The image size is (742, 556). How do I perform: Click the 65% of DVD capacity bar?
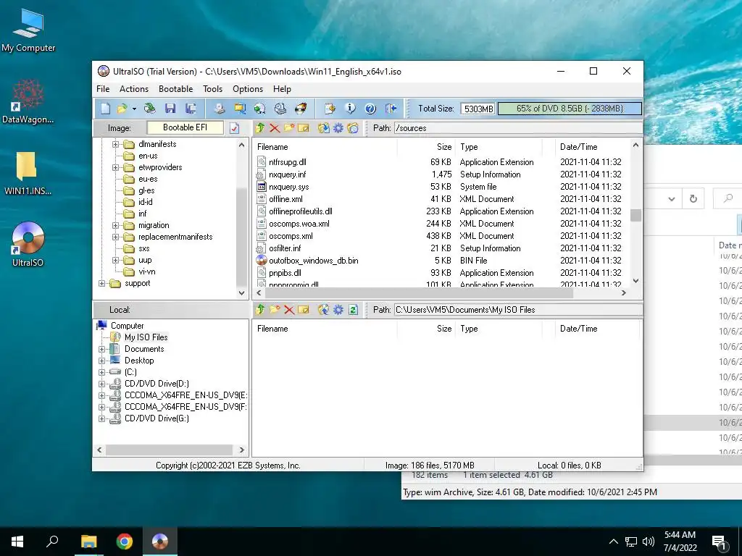(x=570, y=109)
